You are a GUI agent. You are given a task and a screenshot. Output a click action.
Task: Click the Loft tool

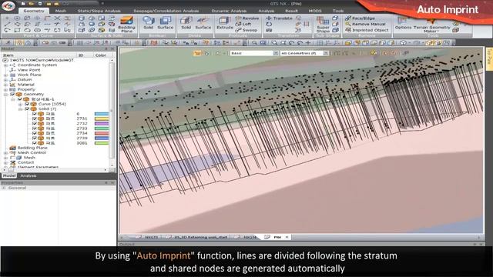(243, 24)
